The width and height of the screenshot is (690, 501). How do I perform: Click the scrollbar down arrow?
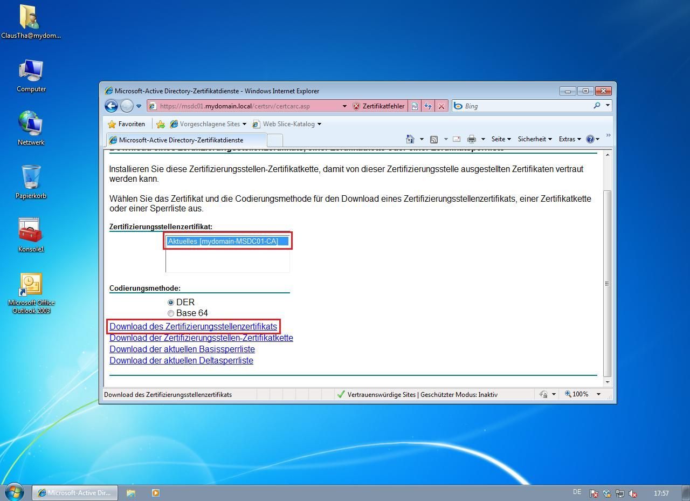tap(608, 382)
